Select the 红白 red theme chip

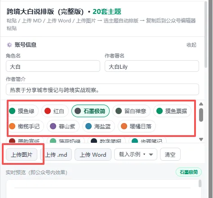(x=55, y=111)
